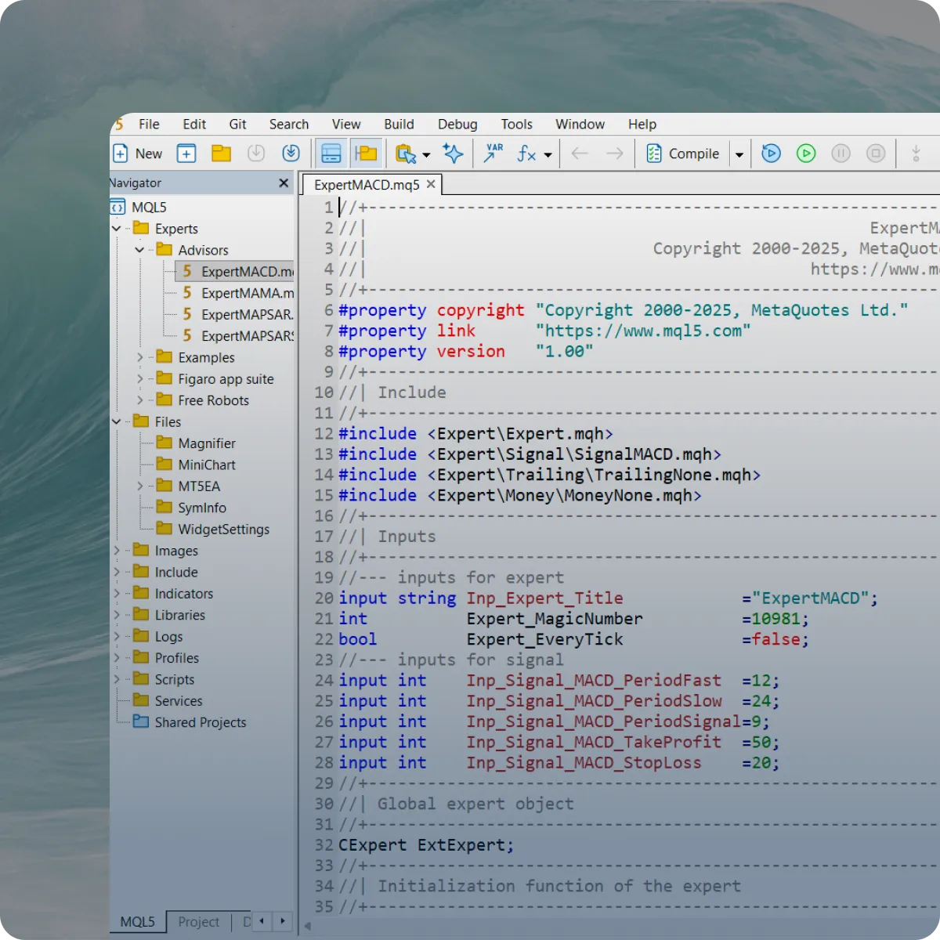Start debugging on real data icon
Image resolution: width=940 pixels, height=940 pixels.
(771, 154)
